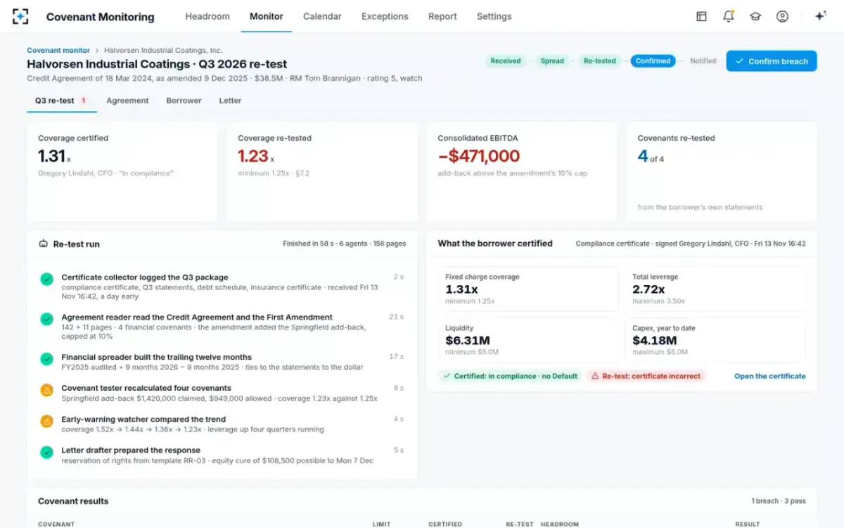Image resolution: width=844 pixels, height=528 pixels.
Task: Click the RESULT column header
Action: pos(748,524)
